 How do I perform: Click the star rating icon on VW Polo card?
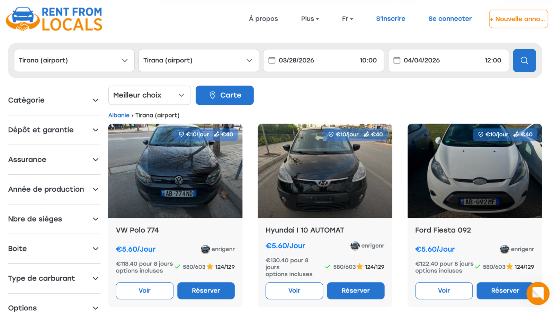[x=210, y=267]
